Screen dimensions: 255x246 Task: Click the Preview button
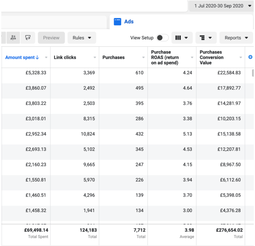coord(51,38)
